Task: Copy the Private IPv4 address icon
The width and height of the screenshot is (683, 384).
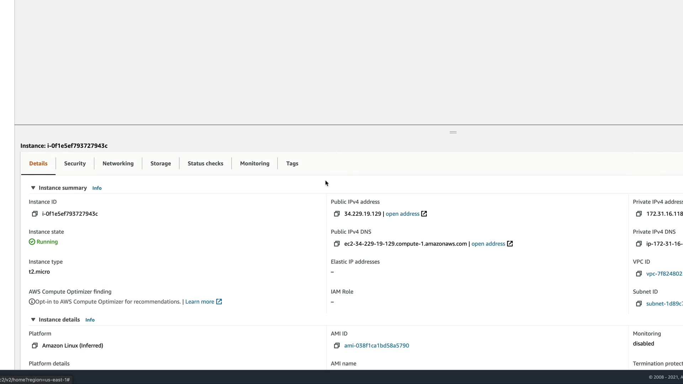Action: tap(639, 214)
